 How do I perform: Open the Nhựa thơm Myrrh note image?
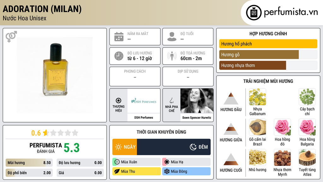[282, 157]
